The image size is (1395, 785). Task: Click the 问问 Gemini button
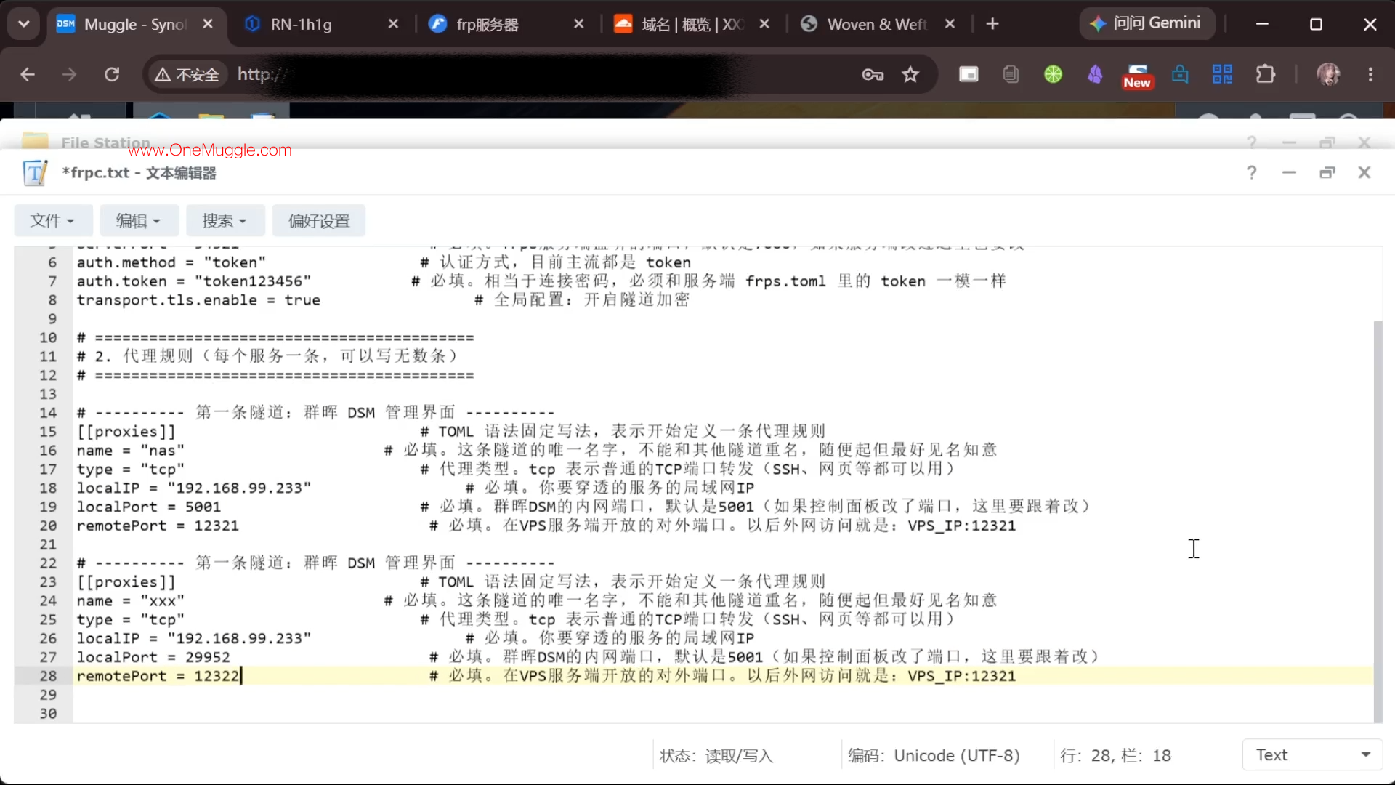click(1147, 23)
